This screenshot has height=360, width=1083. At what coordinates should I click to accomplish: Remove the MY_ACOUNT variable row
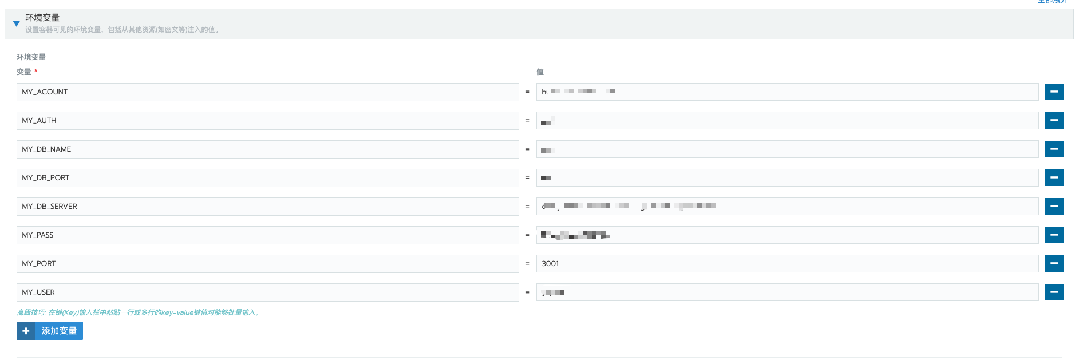1054,92
